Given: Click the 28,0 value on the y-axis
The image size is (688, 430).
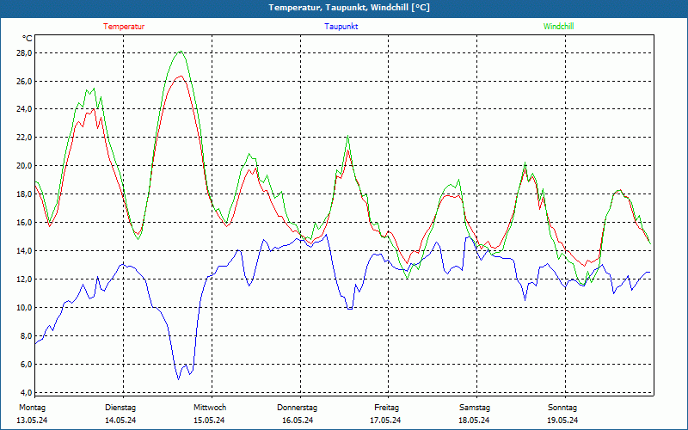Looking at the screenshot, I should click(x=25, y=53).
